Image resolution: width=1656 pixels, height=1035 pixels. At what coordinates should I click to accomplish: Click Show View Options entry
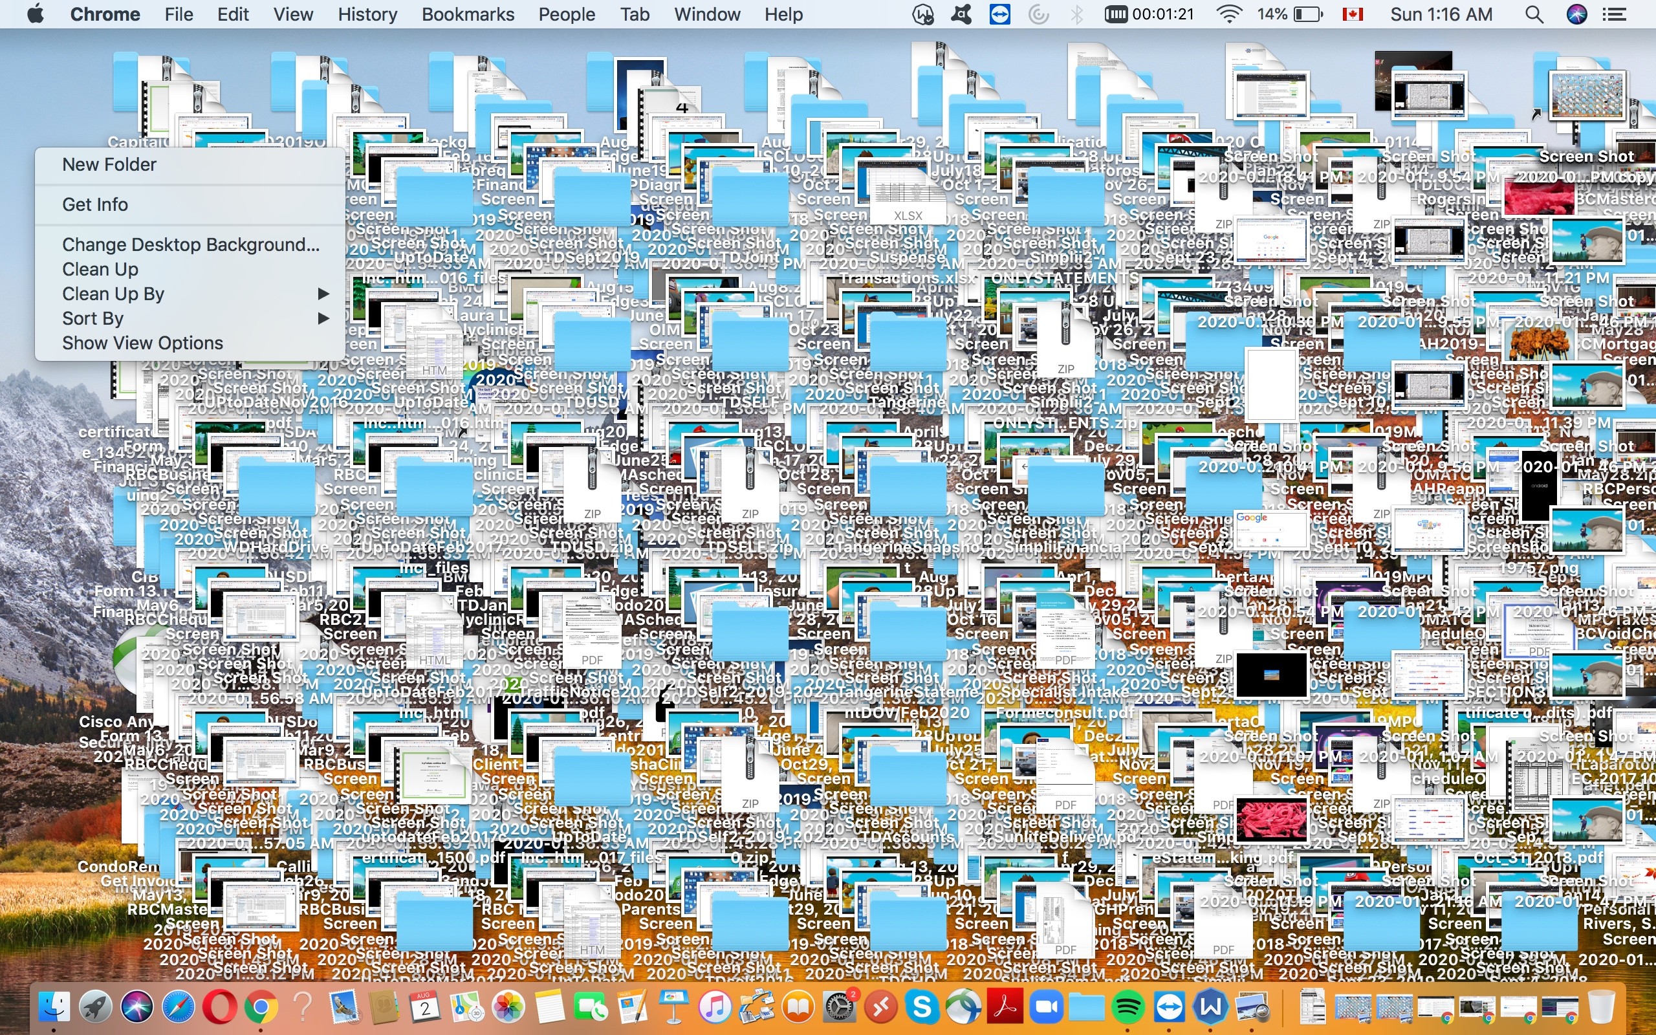[x=142, y=343]
